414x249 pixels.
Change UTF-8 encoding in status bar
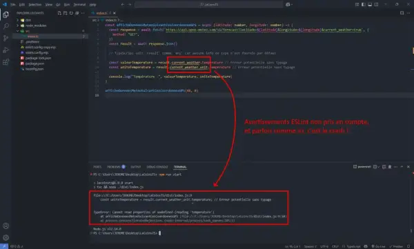coord(324,246)
